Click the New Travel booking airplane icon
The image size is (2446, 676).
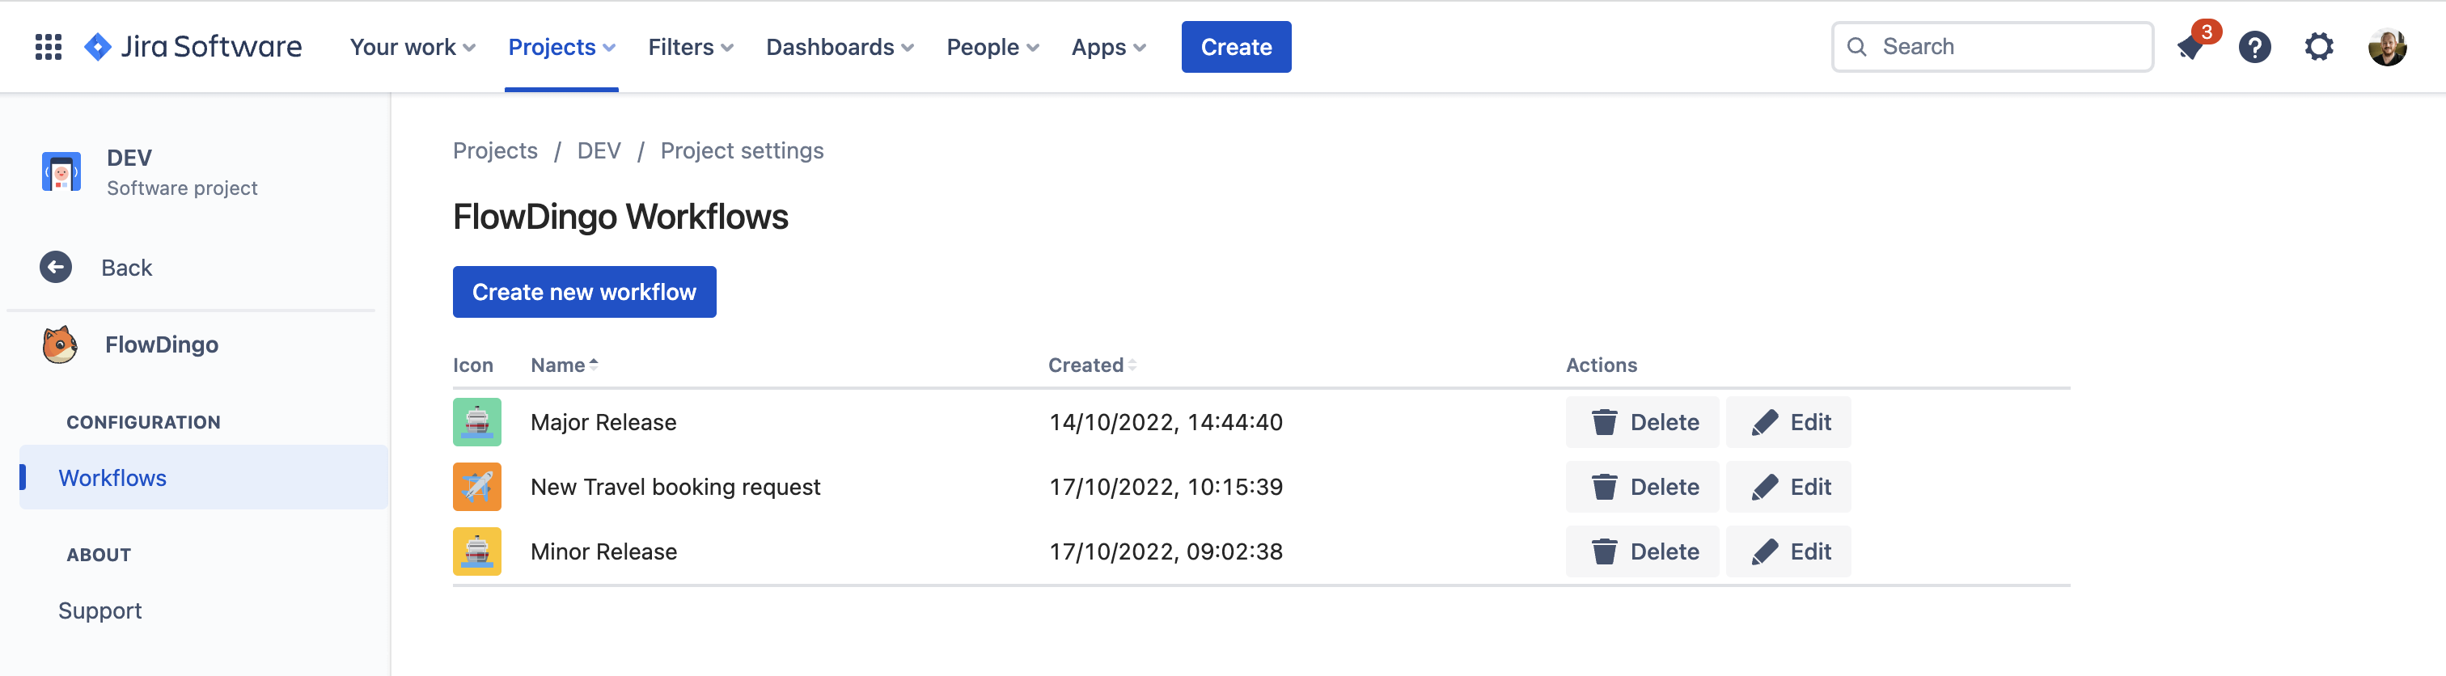pos(476,487)
